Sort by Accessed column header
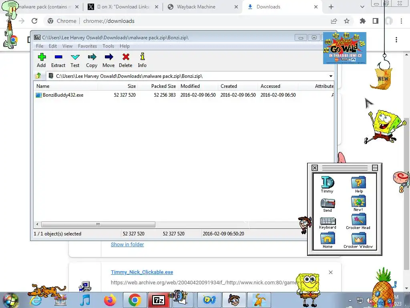 (278, 86)
